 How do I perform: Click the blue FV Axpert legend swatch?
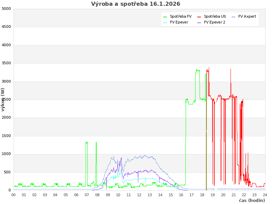[234, 17]
